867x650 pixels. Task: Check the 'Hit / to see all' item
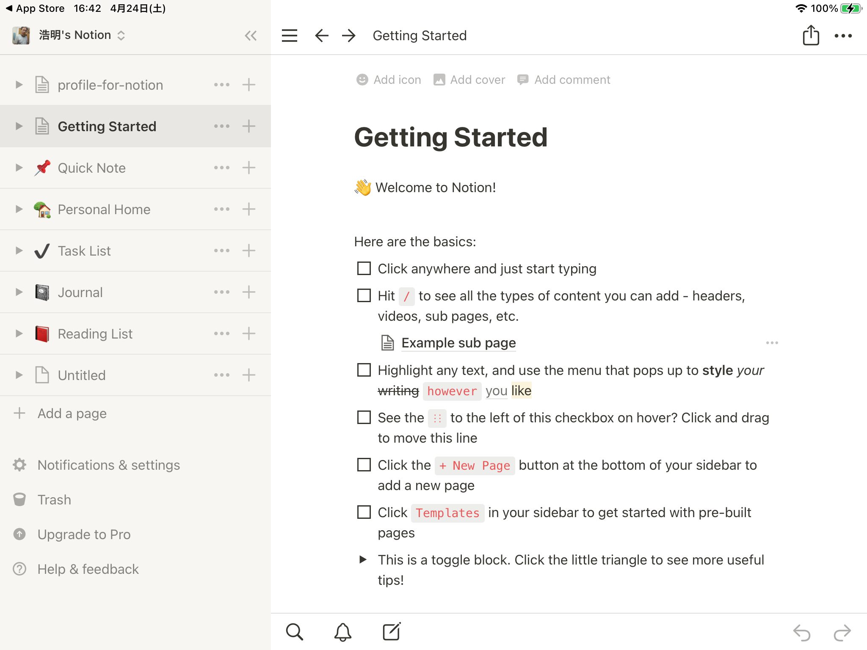[364, 295]
